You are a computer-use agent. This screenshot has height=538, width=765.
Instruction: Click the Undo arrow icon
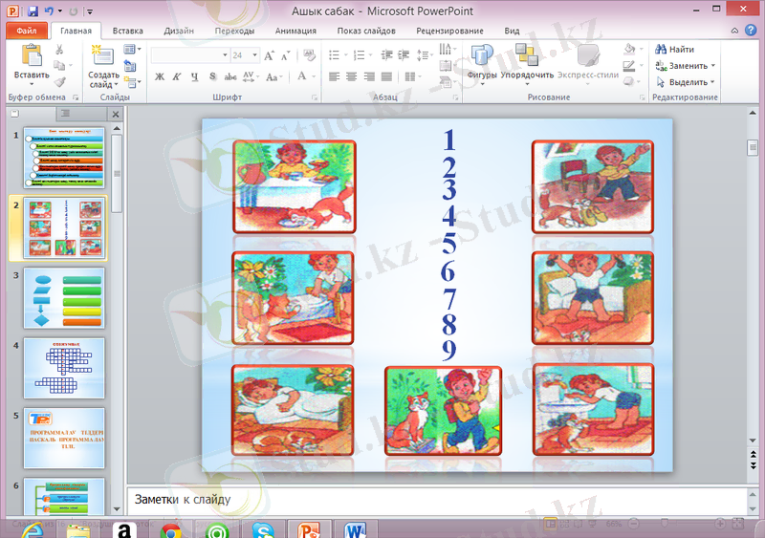[x=50, y=11]
